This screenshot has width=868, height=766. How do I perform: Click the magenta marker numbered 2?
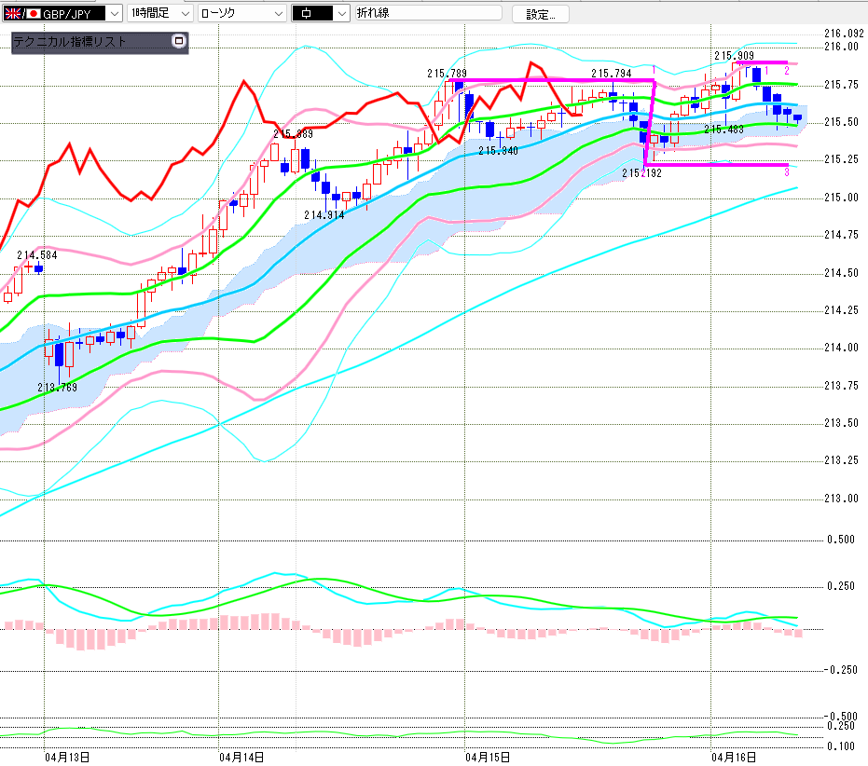tap(787, 70)
